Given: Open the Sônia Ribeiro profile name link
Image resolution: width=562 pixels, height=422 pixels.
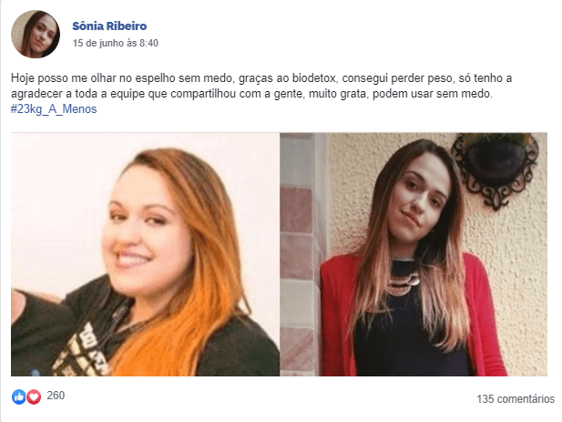Looking at the screenshot, I should pos(109,26).
